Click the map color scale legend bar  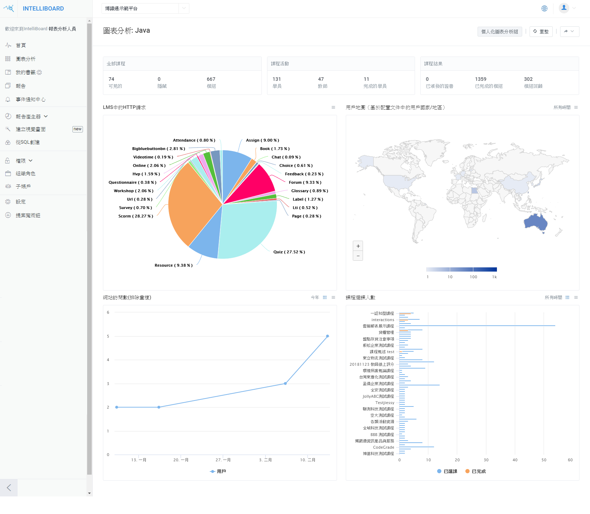click(x=461, y=269)
